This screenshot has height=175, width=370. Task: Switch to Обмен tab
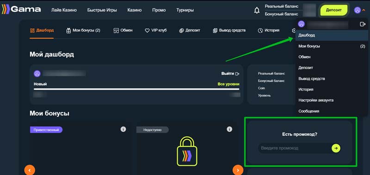click(x=123, y=30)
